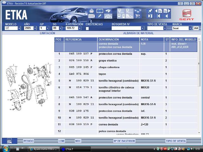Show hidden tray icons arrow
Viewport: 203px width, 152px height.
click(x=154, y=149)
